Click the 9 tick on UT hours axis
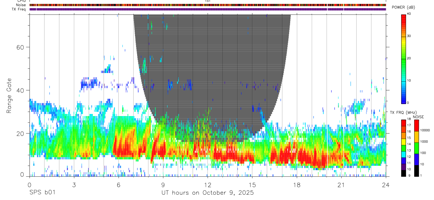Image resolution: width=434 pixels, height=200 pixels. pos(163,184)
